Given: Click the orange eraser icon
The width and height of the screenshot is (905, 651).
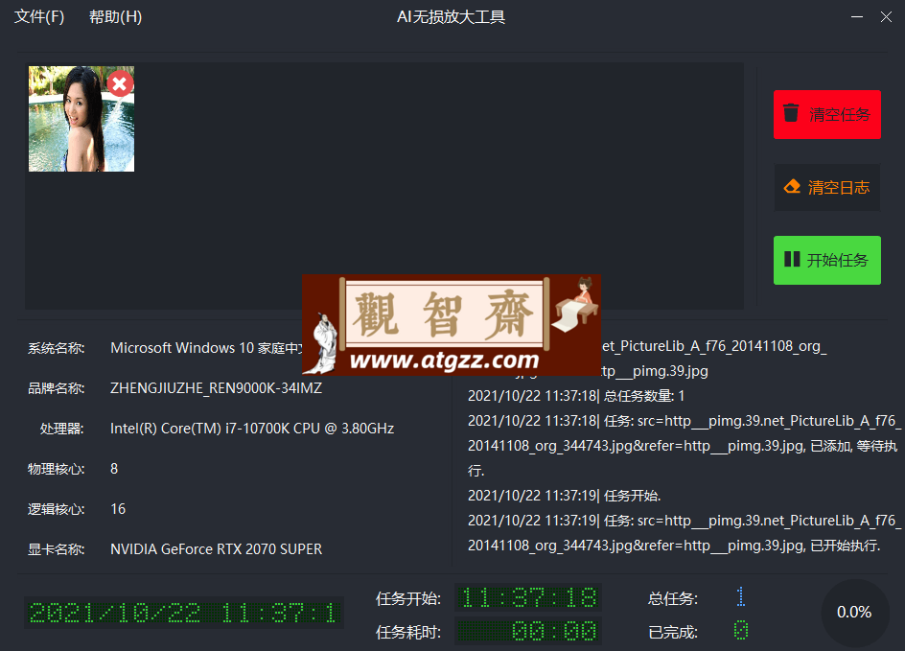Looking at the screenshot, I should [x=792, y=186].
